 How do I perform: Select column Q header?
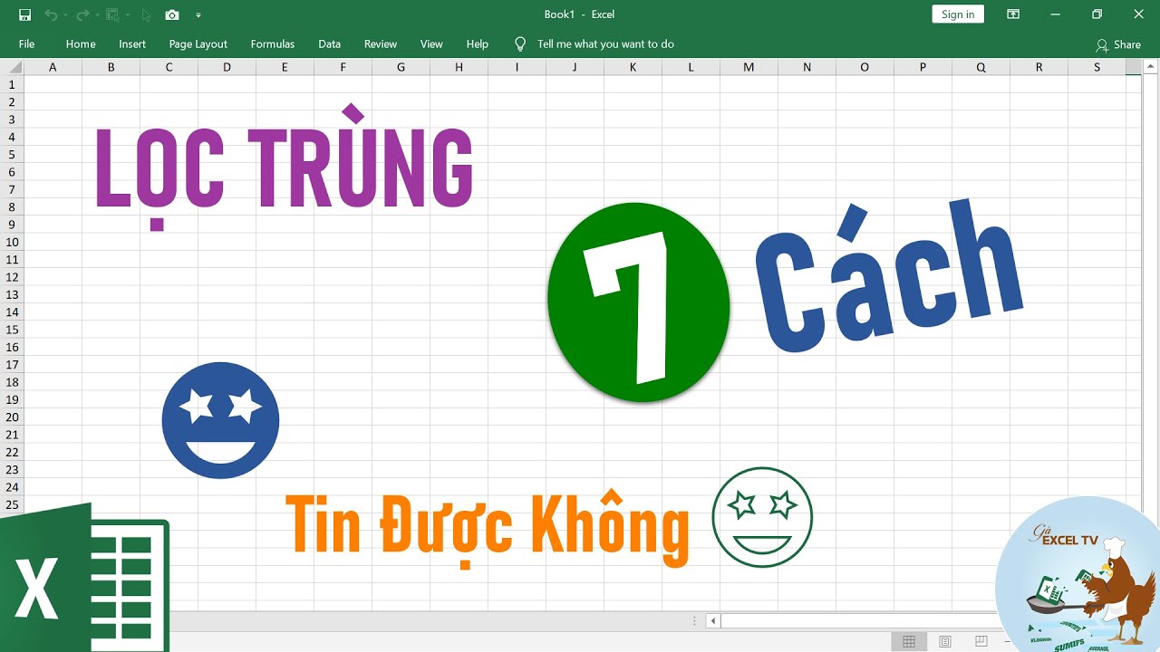tap(981, 67)
